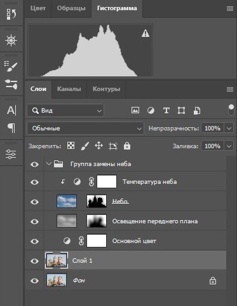Open the Character panel icon
The height and width of the screenshot is (306, 237).
(11, 110)
